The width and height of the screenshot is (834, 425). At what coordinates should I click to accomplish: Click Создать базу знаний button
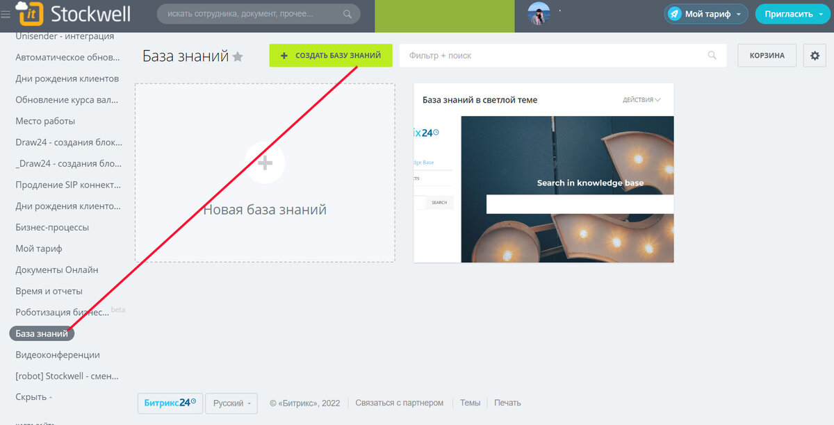[x=331, y=56]
